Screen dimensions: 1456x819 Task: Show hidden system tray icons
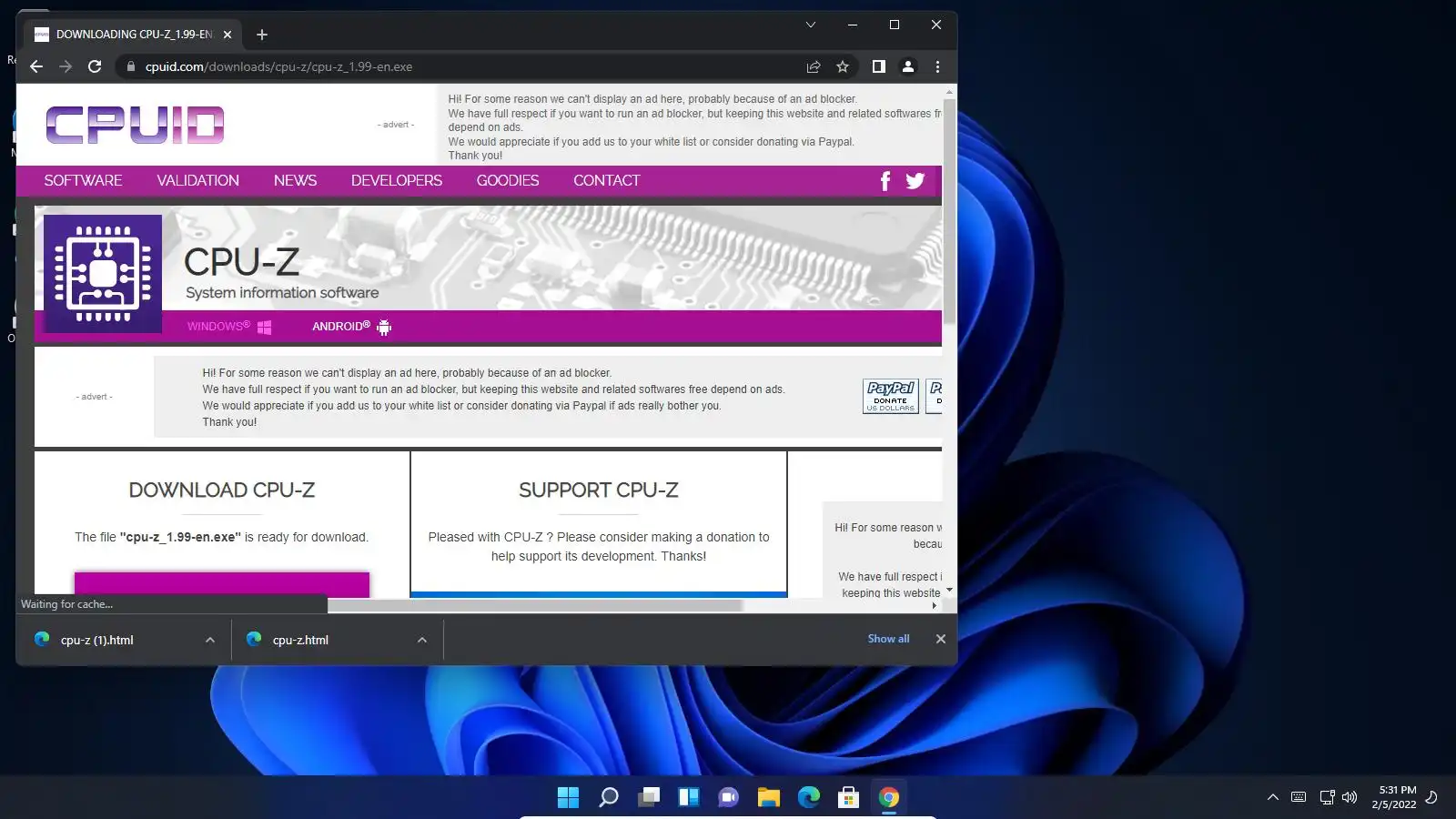1272,797
